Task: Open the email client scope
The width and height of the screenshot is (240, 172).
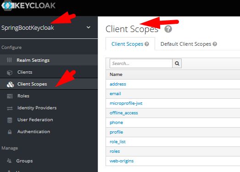Action: [115, 94]
